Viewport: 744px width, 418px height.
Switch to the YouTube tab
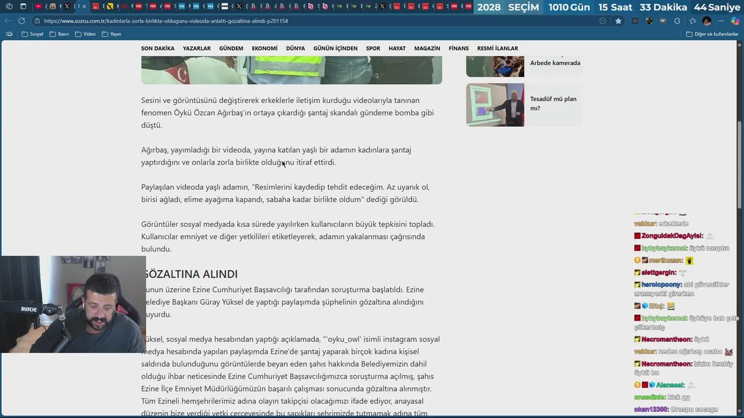pos(38,6)
